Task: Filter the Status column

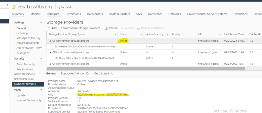Action: tap(142, 34)
